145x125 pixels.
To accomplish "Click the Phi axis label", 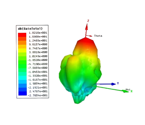I will click(128, 90).
